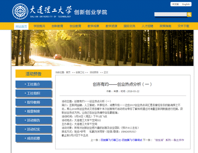Select 工社简介 in the sidebar
Screen dimensions: 198x153
tap(33, 84)
